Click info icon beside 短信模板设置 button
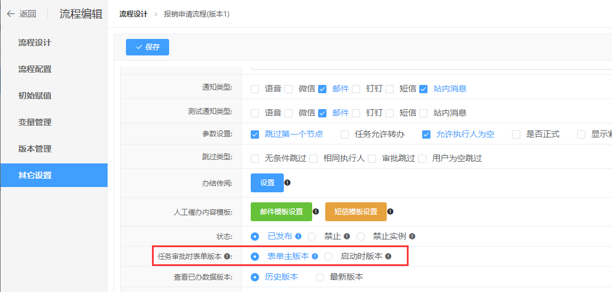Screen dimensions: 612x292 (x=390, y=212)
